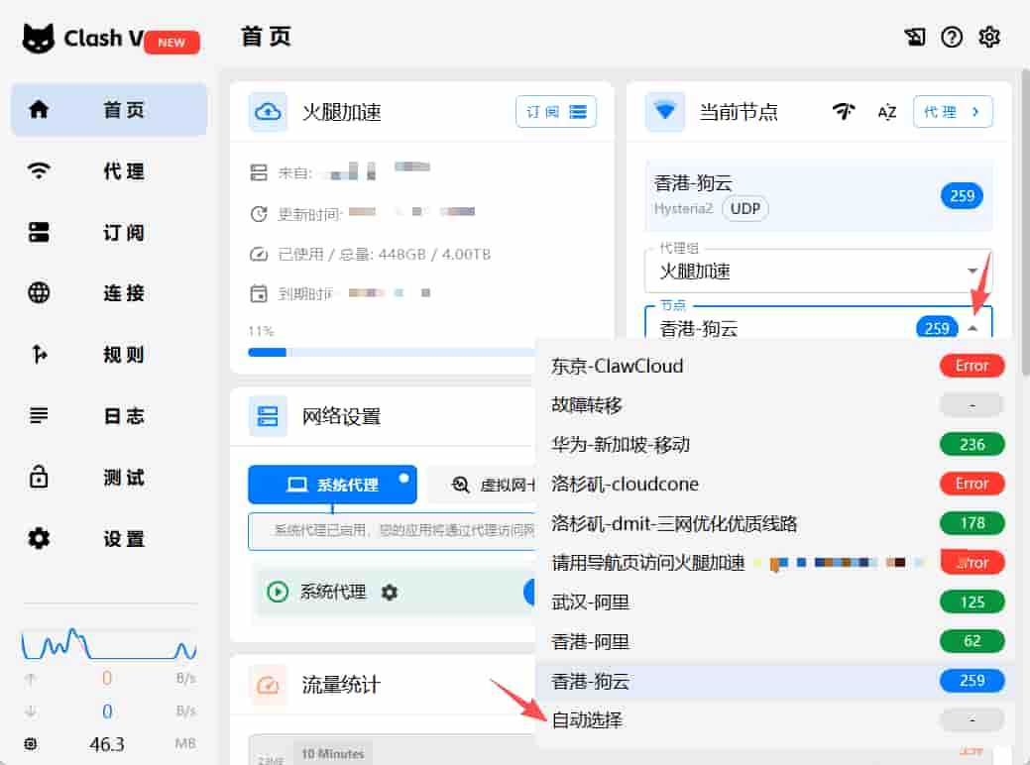Click the gear icon beside 系统代理
This screenshot has width=1030, height=765.
pyautogui.click(x=390, y=593)
